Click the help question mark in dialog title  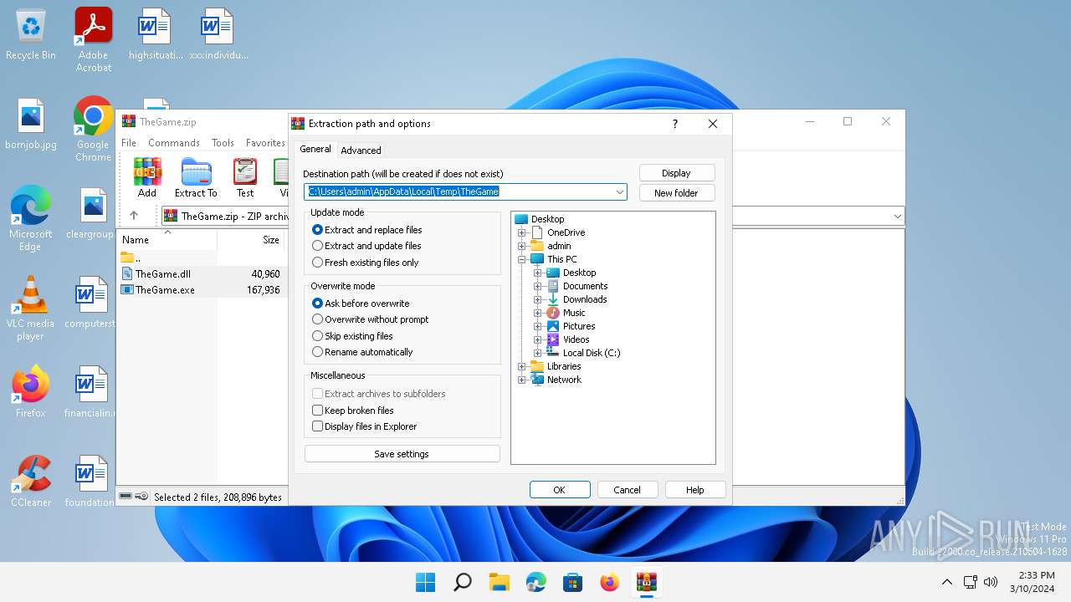675,124
